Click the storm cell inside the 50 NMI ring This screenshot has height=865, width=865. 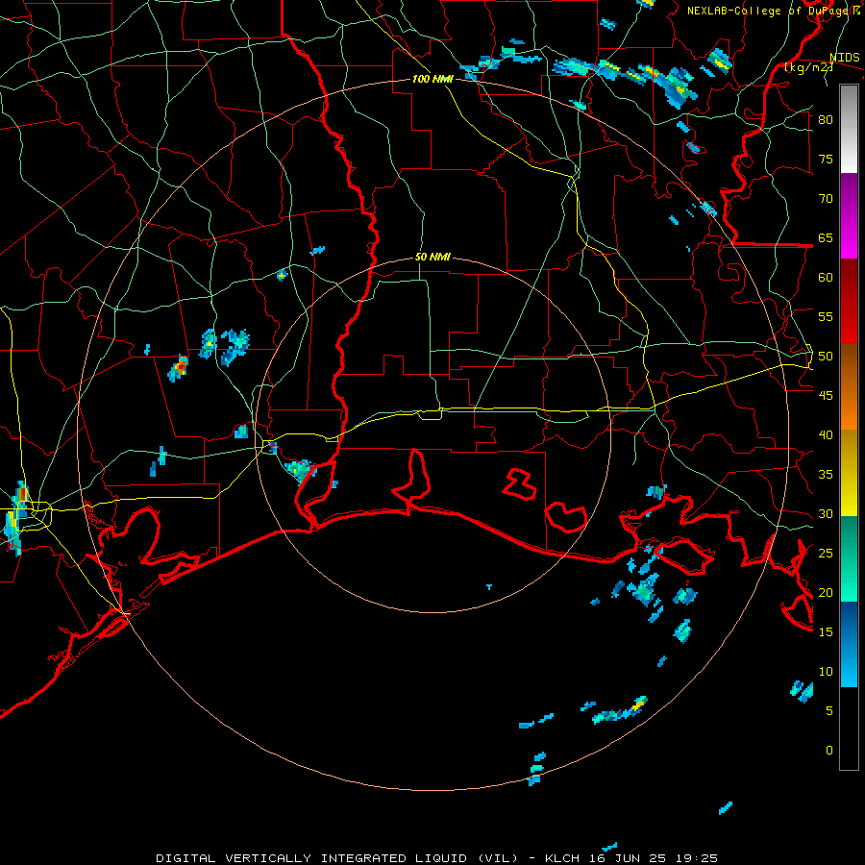(x=301, y=469)
